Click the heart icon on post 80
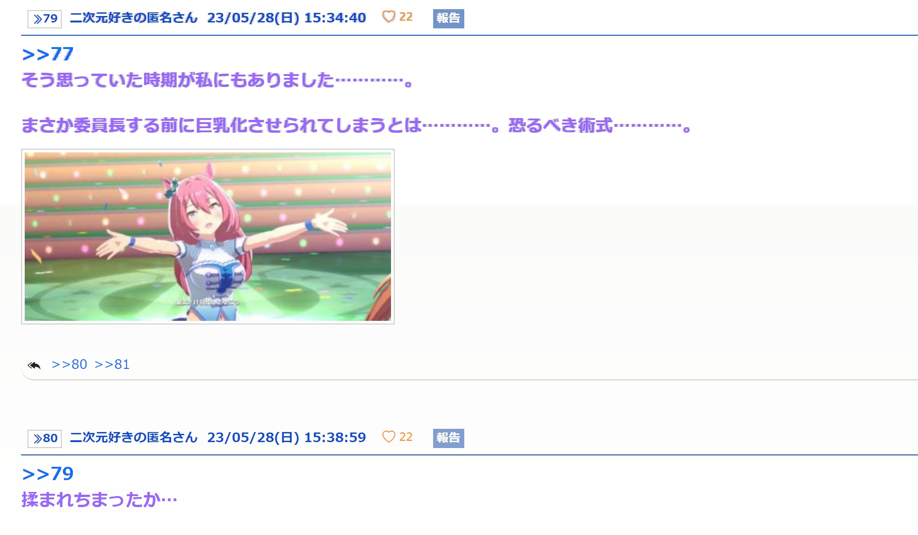 click(388, 437)
